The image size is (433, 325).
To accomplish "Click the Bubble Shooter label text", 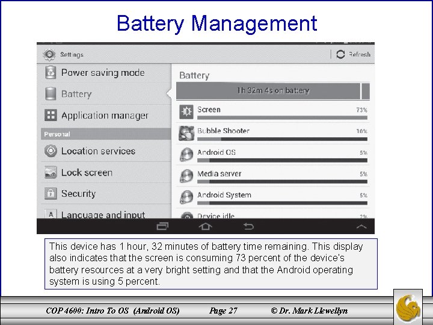I will 223,131.
